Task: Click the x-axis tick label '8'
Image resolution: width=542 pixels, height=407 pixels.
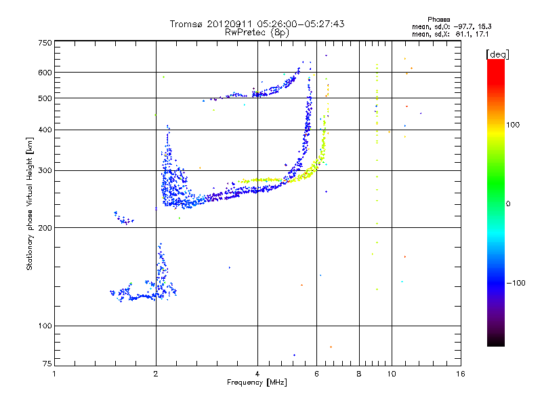Action: pos(359,374)
